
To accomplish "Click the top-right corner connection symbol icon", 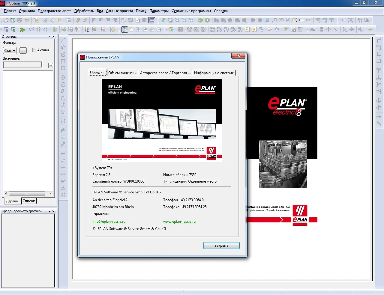I will coord(379,47).
